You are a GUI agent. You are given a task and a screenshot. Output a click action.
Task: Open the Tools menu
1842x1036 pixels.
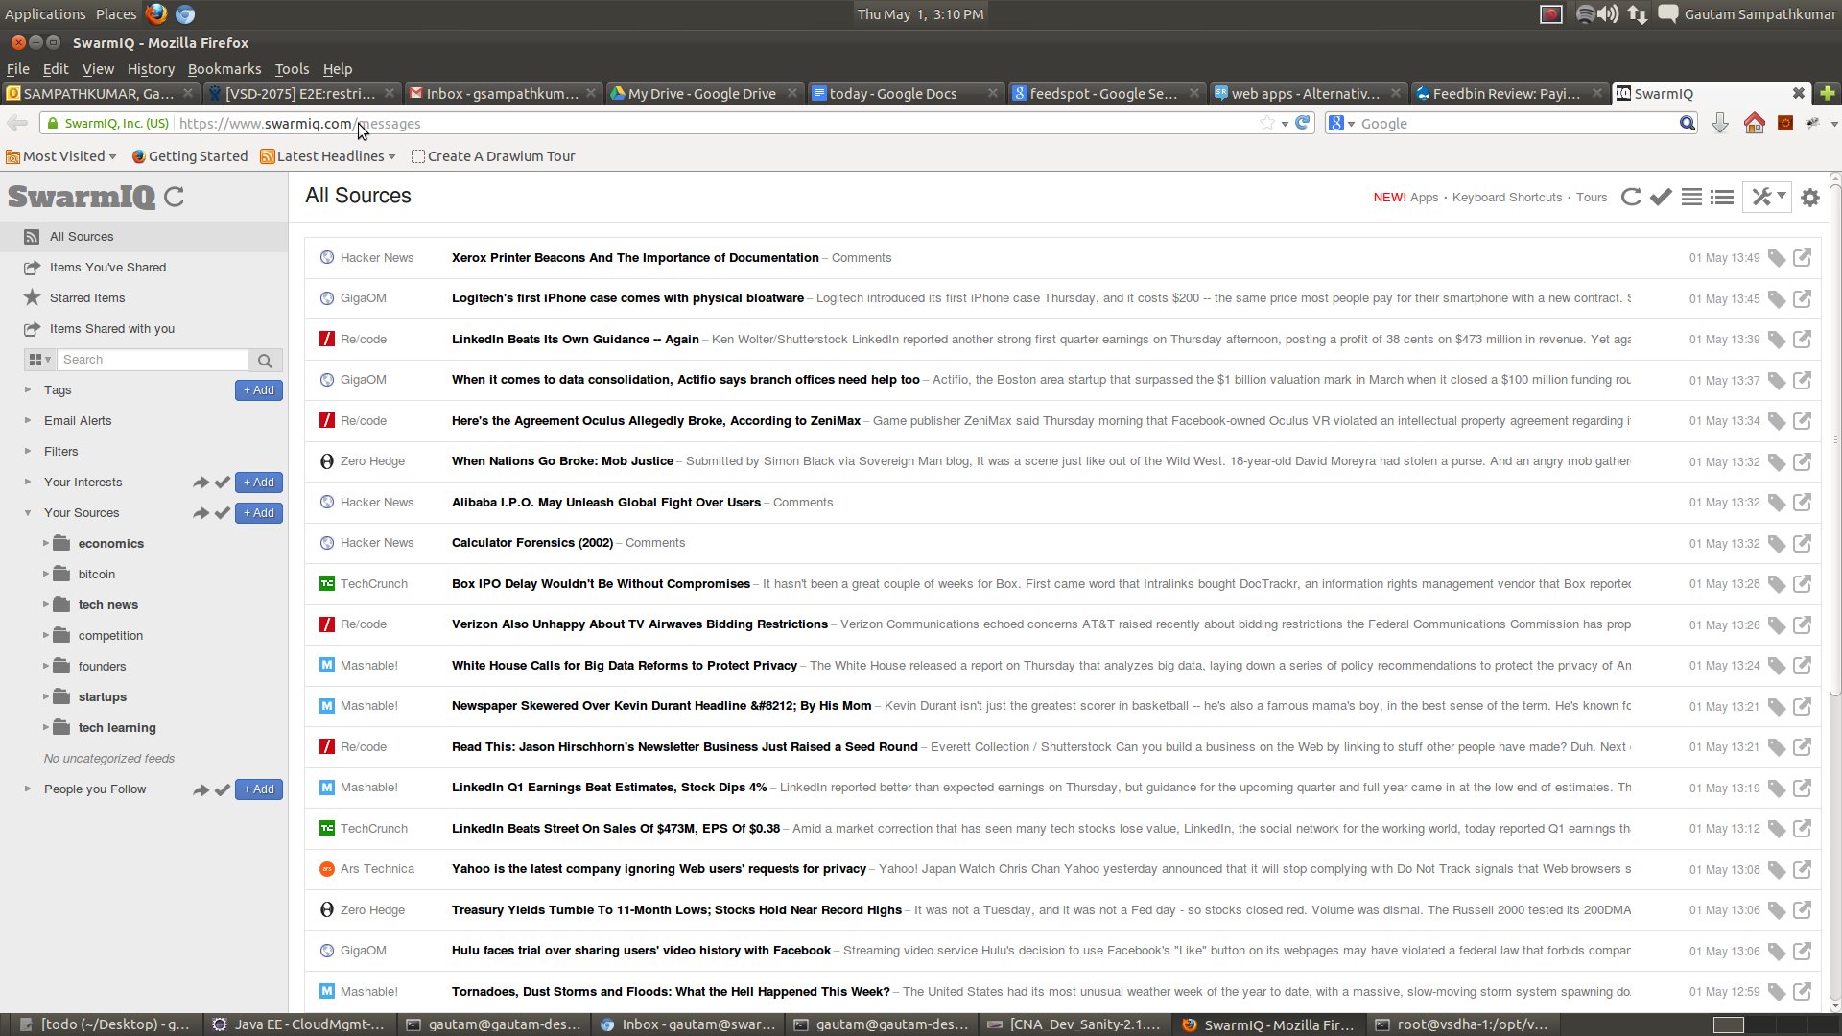coord(292,69)
